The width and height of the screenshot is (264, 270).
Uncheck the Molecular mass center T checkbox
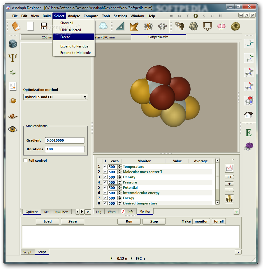[x=105, y=172]
